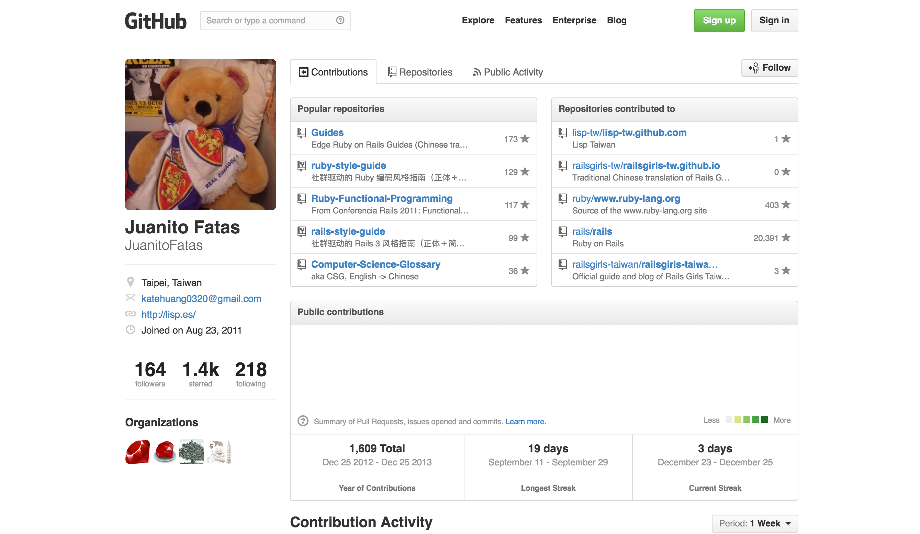Open railsgirls-tw/railsgirls-tw.github.io link
Screen dimensions: 920x534
(x=646, y=165)
